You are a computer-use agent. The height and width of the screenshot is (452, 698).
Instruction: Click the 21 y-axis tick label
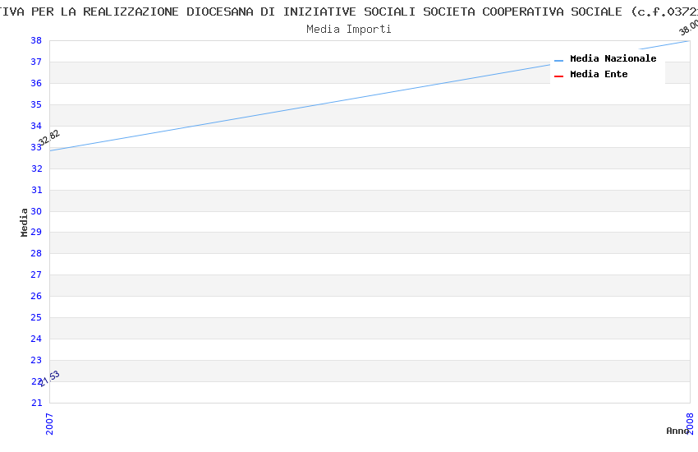pos(36,403)
